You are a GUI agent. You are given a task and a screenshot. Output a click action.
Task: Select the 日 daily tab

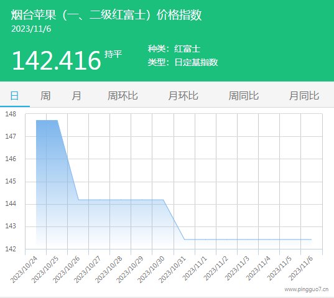coord(14,96)
